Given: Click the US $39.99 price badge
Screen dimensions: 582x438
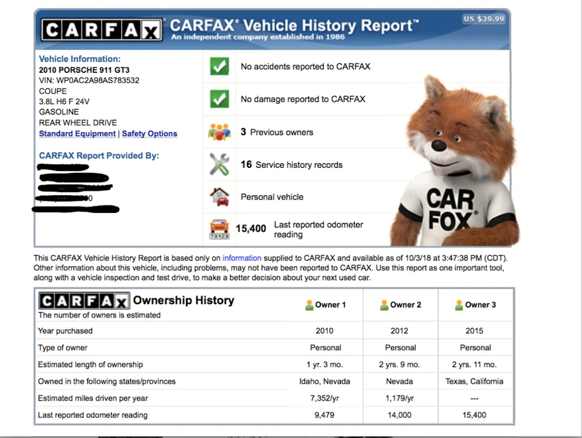Looking at the screenshot, I should point(484,19).
